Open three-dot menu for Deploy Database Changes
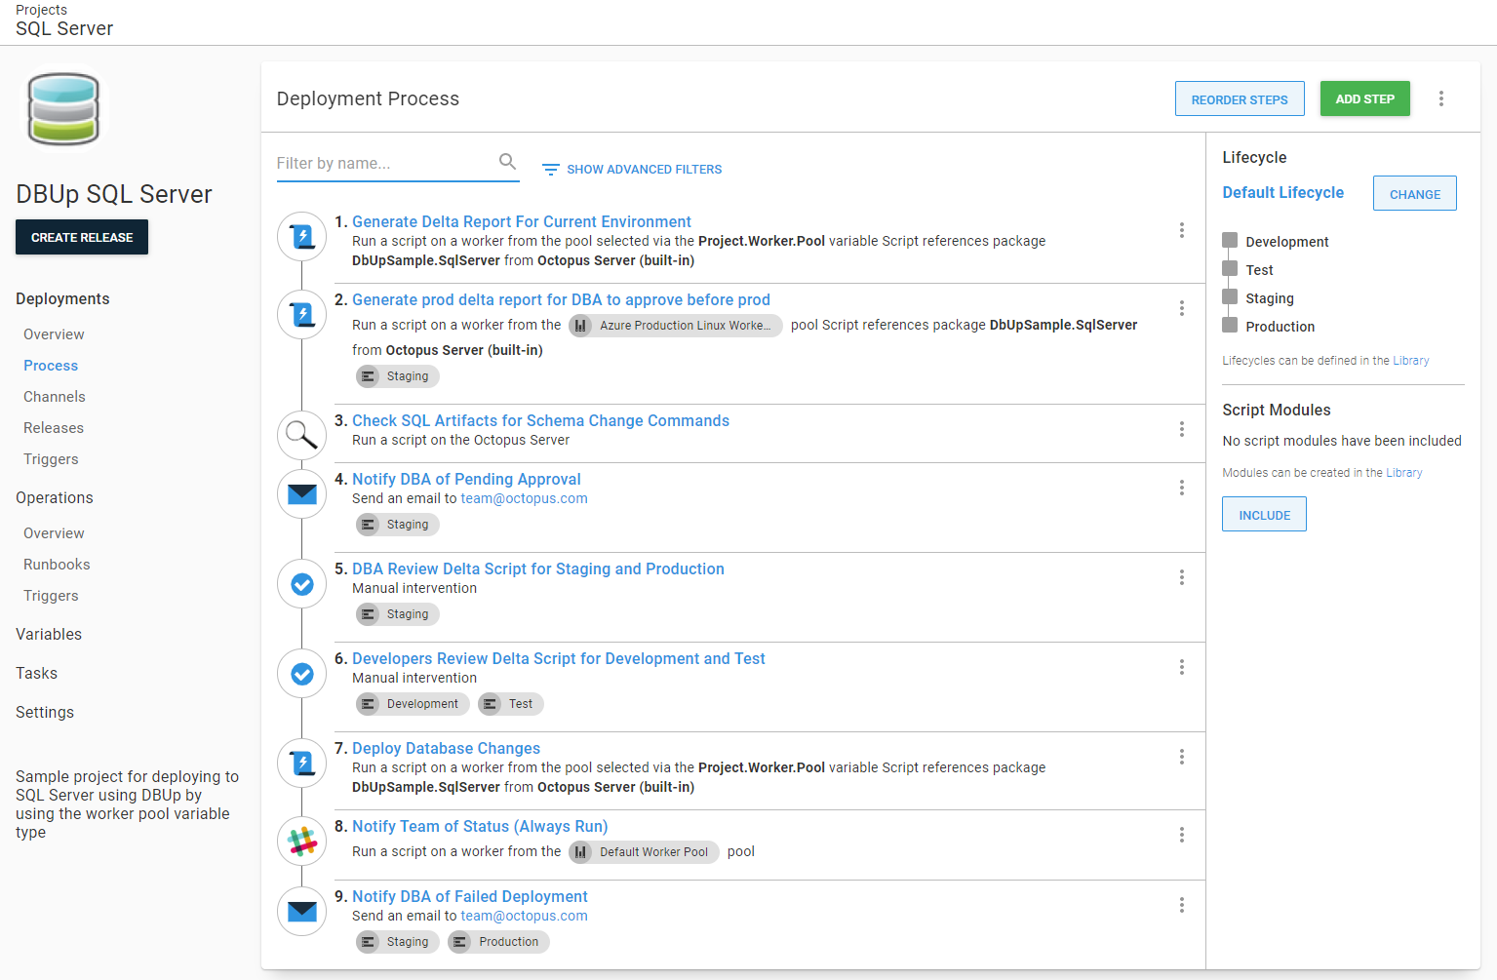The image size is (1497, 980). pos(1181,757)
